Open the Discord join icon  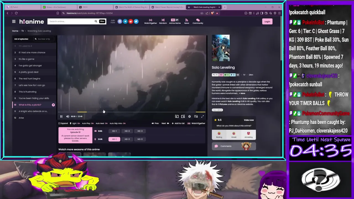120,21
